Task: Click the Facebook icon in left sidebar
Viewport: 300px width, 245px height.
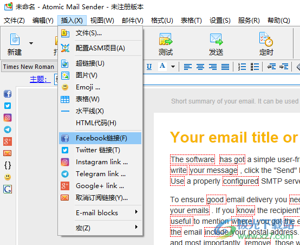Action: coord(8,94)
